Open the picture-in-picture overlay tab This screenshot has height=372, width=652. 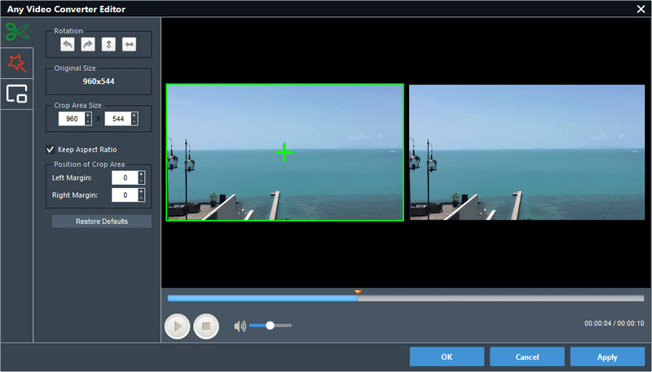(16, 94)
